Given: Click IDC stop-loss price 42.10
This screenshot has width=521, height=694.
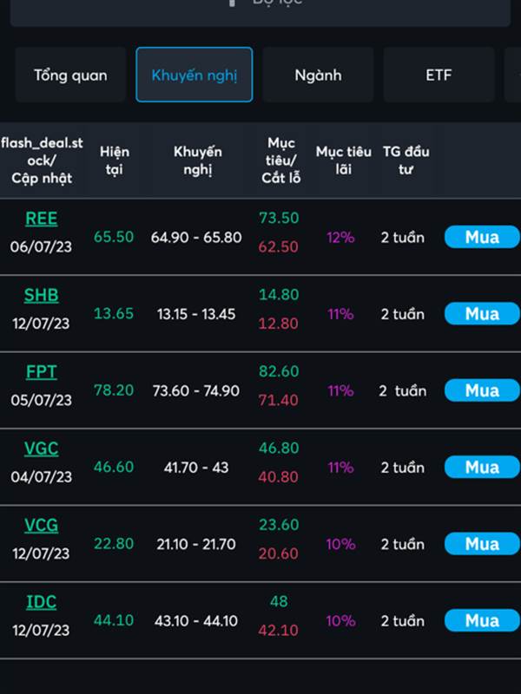Looking at the screenshot, I should 278,630.
